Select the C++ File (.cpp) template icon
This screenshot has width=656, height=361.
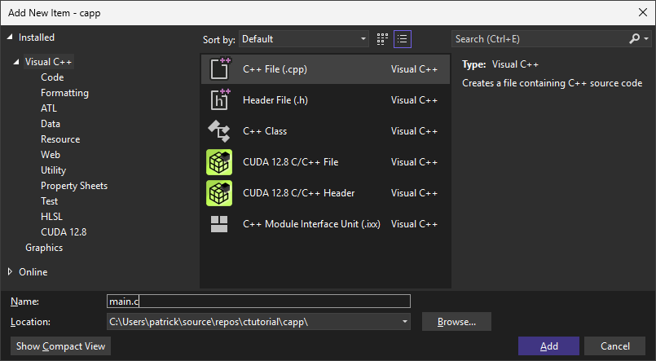pyautogui.click(x=220, y=69)
